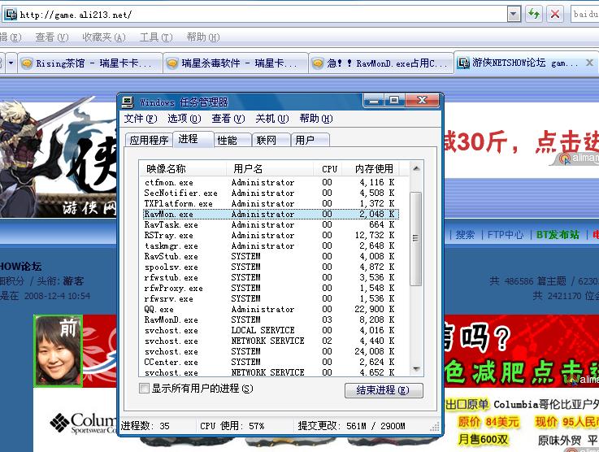Image resolution: width=599 pixels, height=452 pixels.
Task: Open the 查看(V) menu in Task Manager
Action: [x=228, y=119]
